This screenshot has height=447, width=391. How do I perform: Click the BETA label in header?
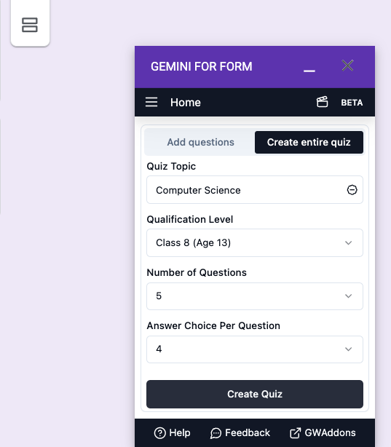pos(352,103)
